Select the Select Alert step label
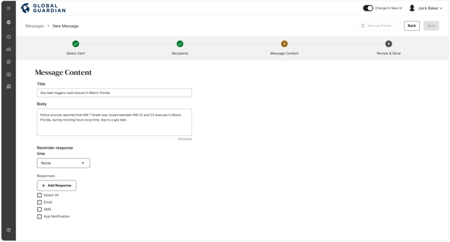 pos(75,54)
